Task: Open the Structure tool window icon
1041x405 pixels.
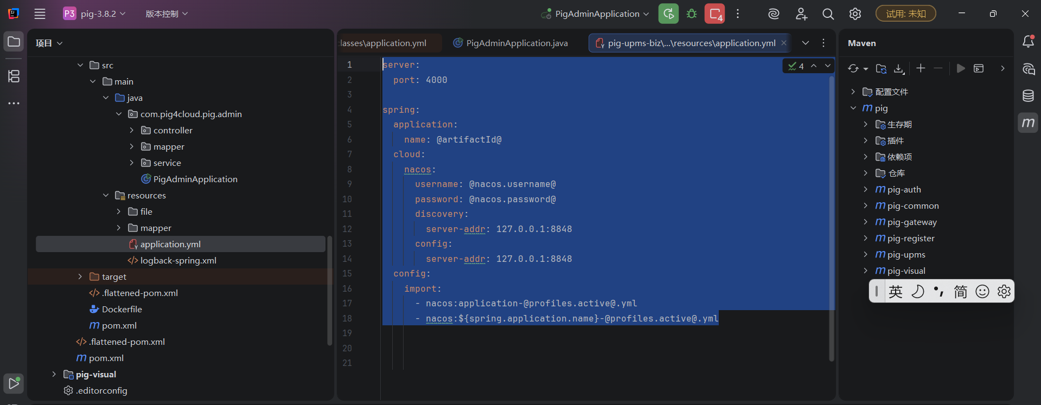Action: click(14, 76)
